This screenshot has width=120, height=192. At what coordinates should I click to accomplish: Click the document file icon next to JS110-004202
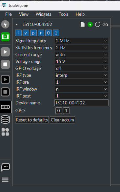coord(83,24)
